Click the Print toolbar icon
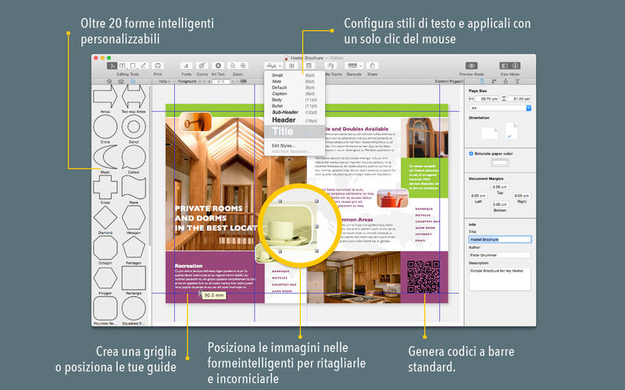The height and width of the screenshot is (390, 625). pyautogui.click(x=158, y=66)
